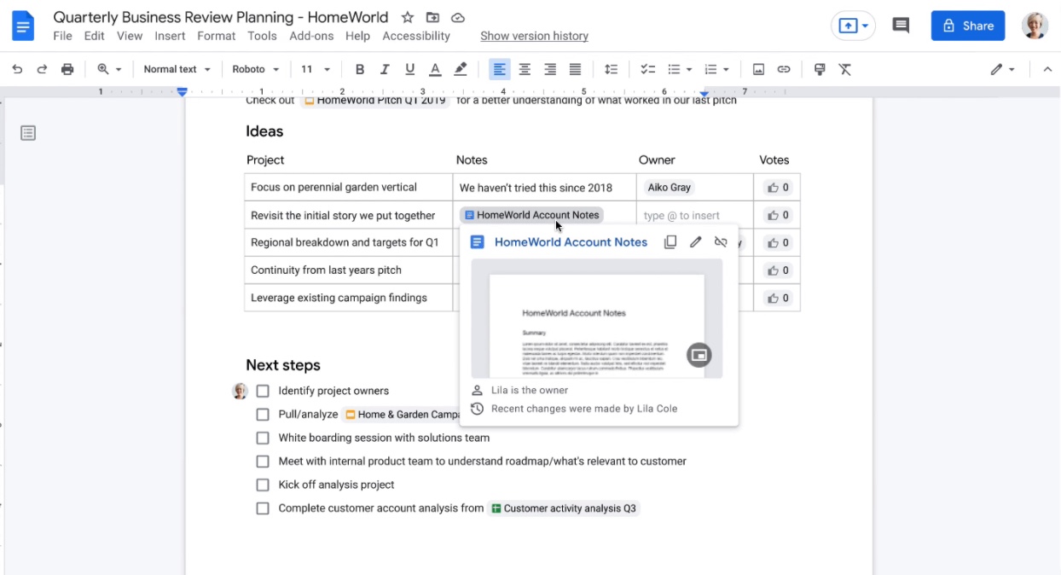Open the Roboto font dropdown
The width and height of the screenshot is (1061, 575).
tap(256, 69)
